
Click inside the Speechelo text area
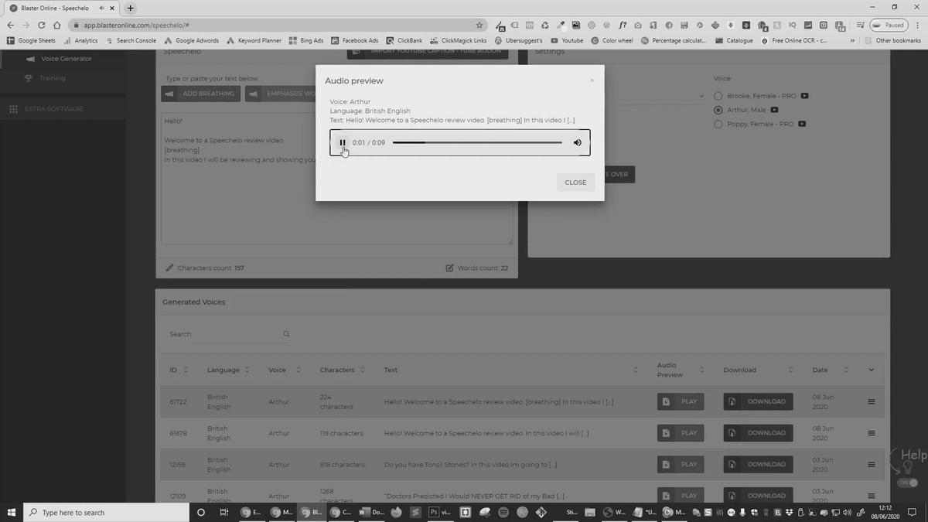(337, 179)
